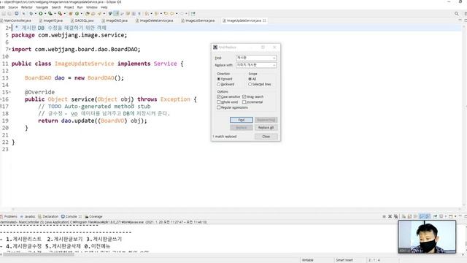This screenshot has height=263, width=467.
Task: Switch to ImageDAO.java editor tab
Action: point(115,20)
